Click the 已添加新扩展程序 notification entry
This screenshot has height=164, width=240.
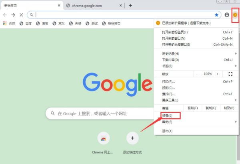(196, 23)
